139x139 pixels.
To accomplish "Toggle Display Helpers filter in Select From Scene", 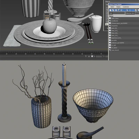I will (x=122, y=10).
